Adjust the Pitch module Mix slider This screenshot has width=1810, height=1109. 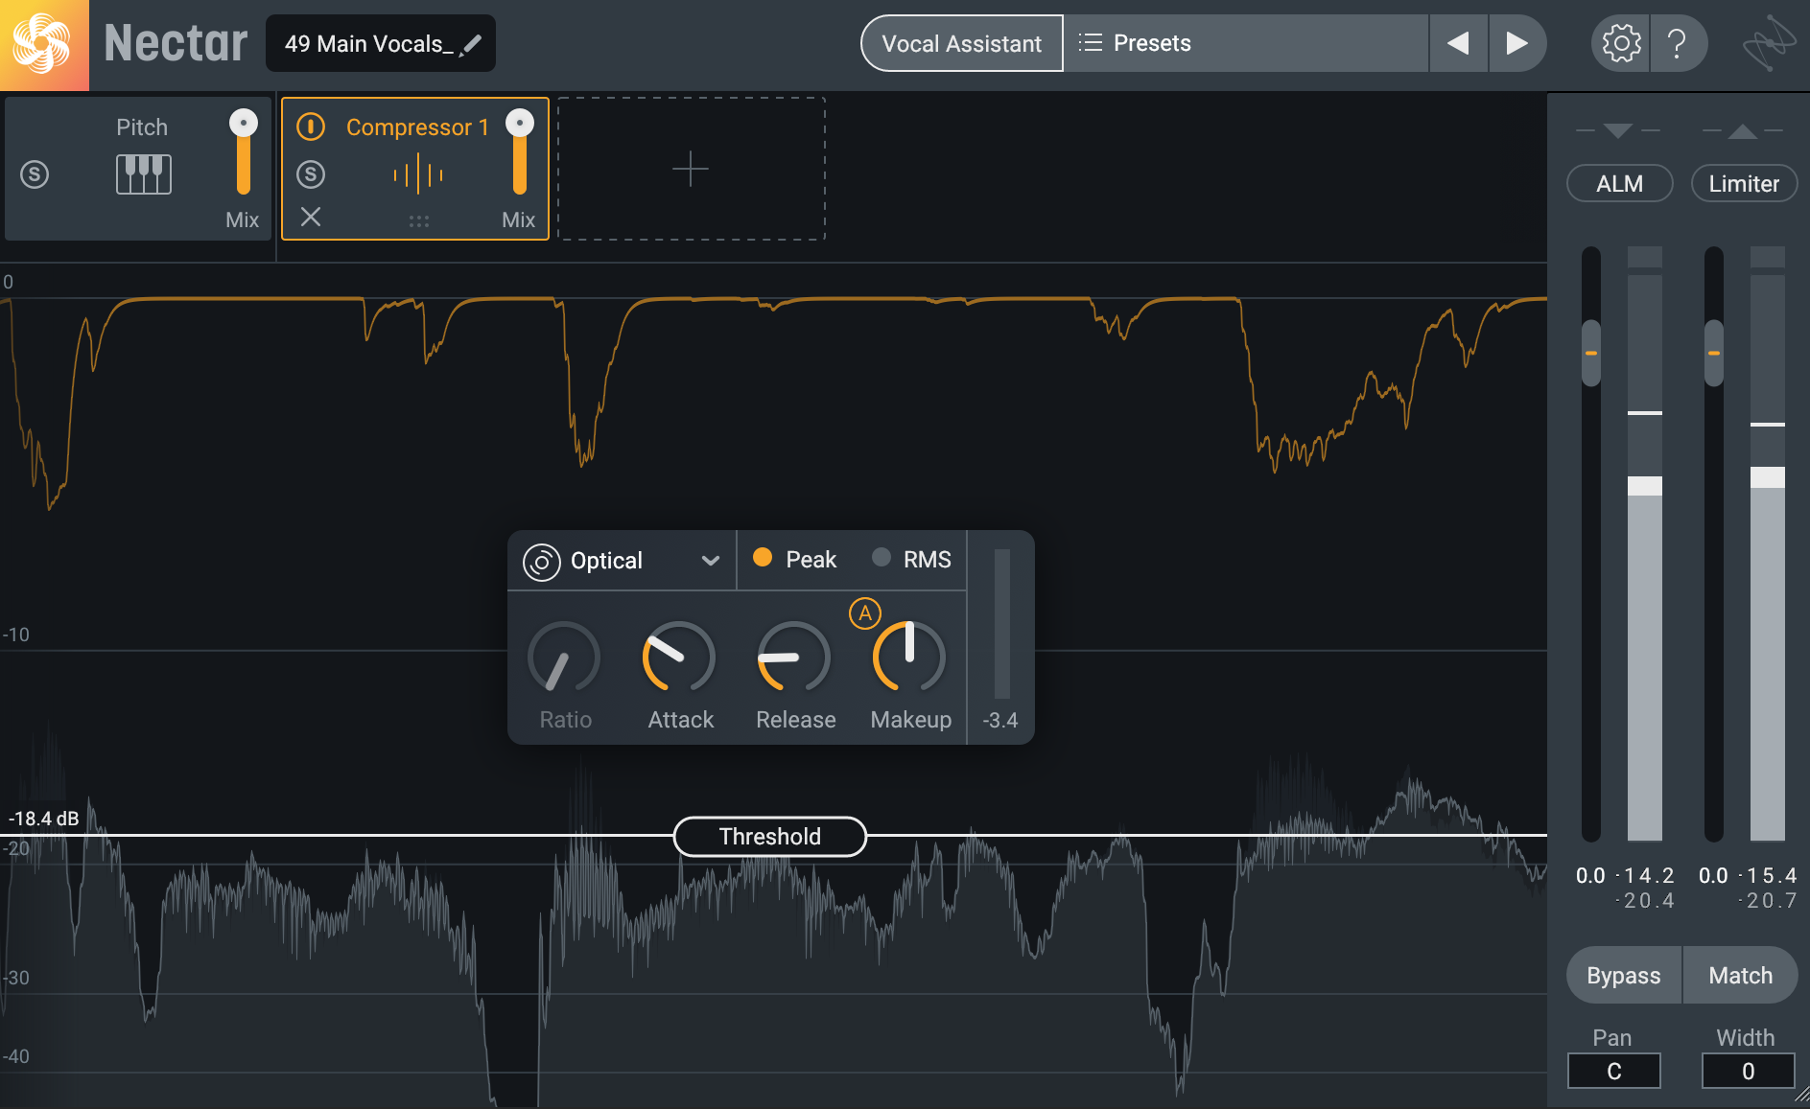[x=244, y=153]
